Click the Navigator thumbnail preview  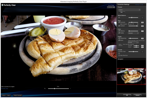131,76
